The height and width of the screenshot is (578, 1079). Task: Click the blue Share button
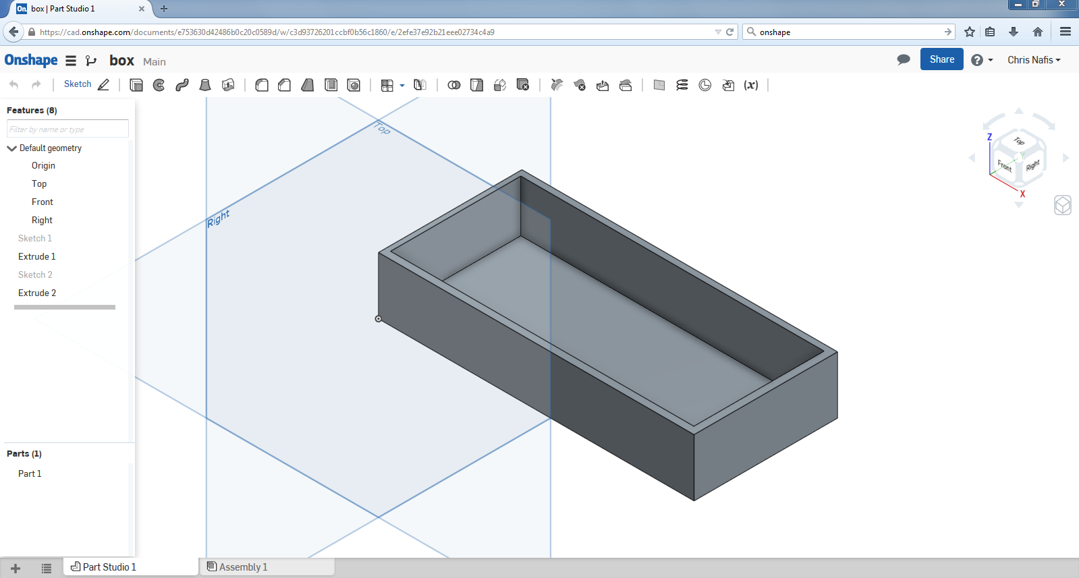coord(942,59)
